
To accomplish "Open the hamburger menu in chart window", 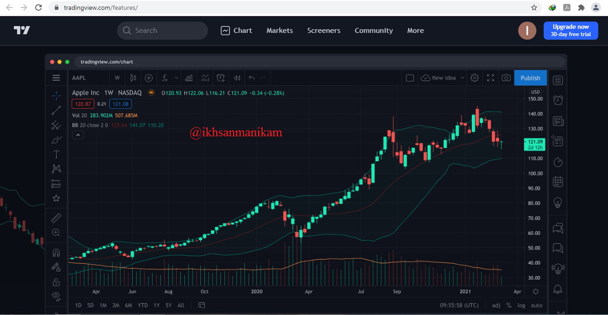I will tap(57, 78).
